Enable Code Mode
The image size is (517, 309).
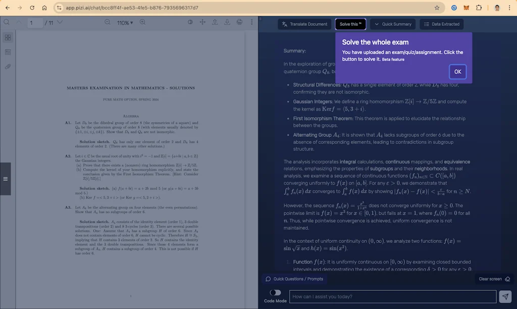275,292
